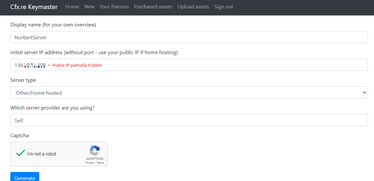Click the "Initial server IP address" label
Viewport: 374px width, 181px height.
coord(94,52)
